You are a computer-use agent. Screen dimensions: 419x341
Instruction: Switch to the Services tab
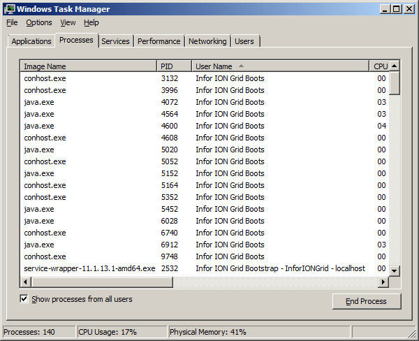[x=115, y=41]
